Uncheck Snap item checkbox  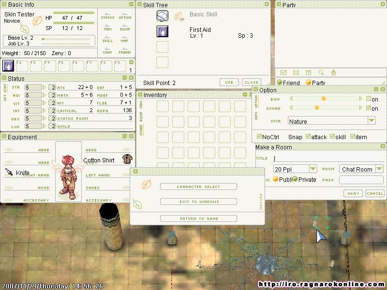tap(353, 136)
